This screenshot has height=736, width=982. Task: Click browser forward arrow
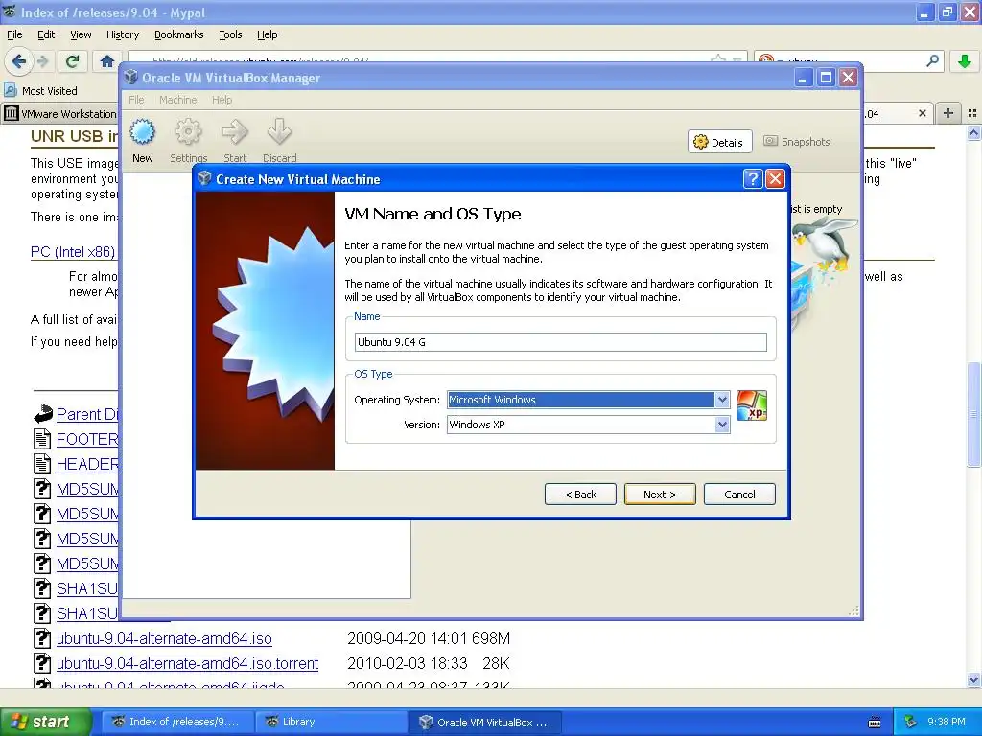(42, 61)
